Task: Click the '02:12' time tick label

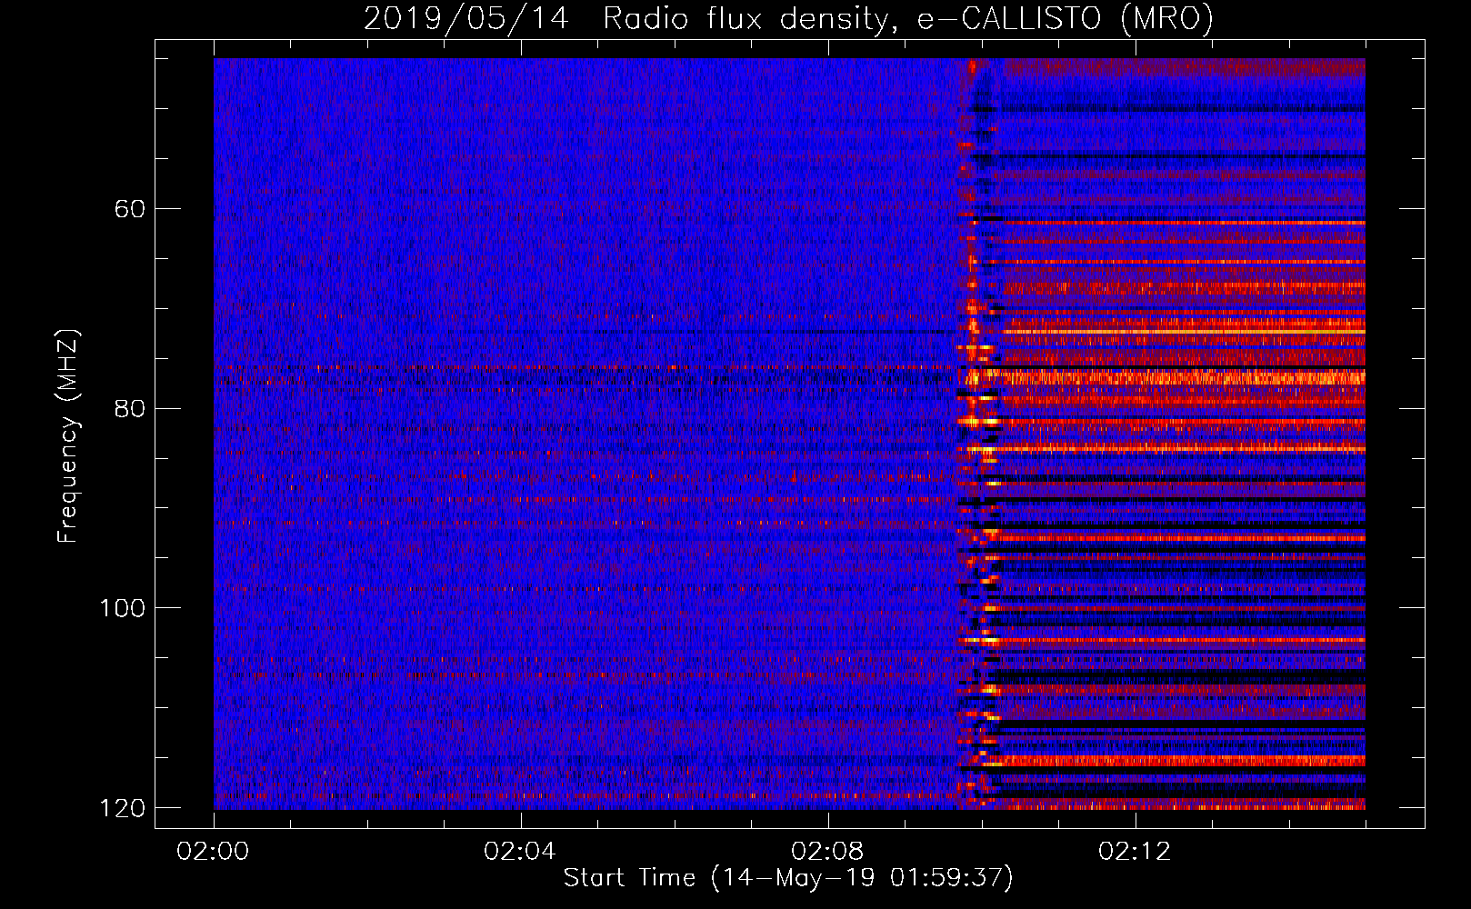Action: coord(1135,851)
